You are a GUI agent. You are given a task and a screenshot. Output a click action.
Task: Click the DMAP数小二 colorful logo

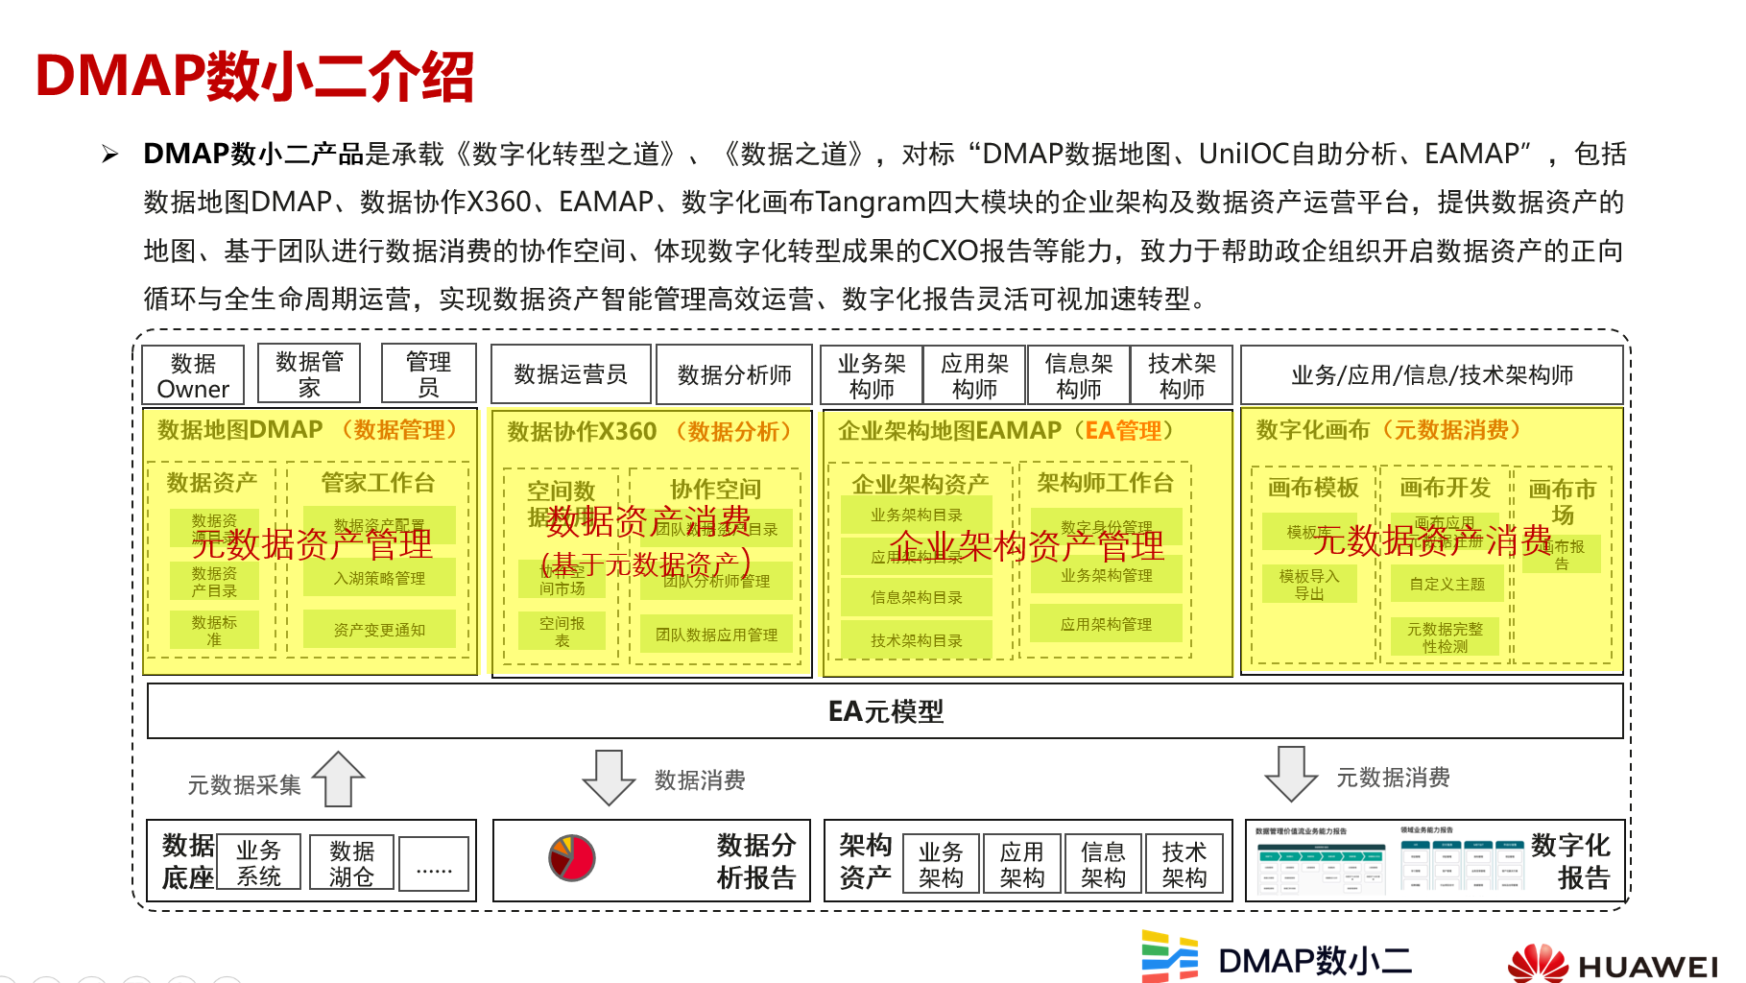coord(1169,957)
